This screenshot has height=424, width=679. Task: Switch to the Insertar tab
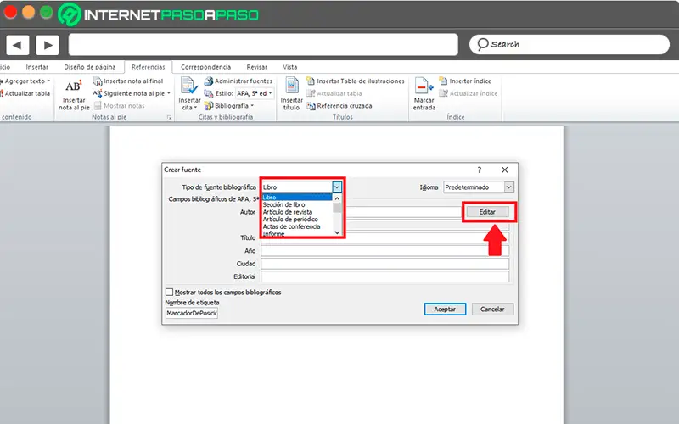coord(36,67)
